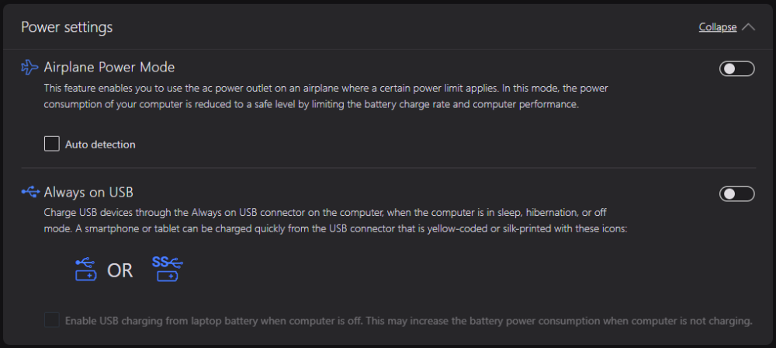Viewport: 776px width, 348px height.
Task: Click the upward chevron next to Collapse
Action: click(x=748, y=27)
